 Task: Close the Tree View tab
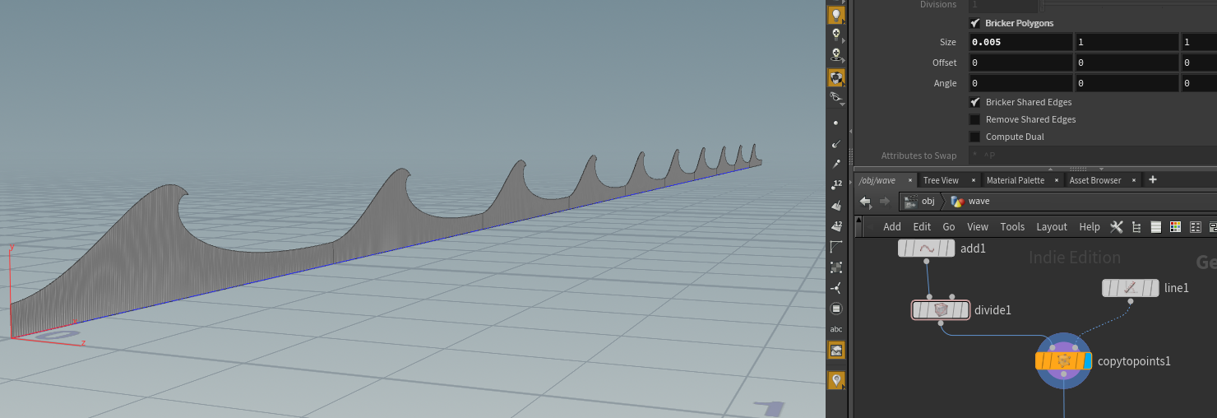pyautogui.click(x=974, y=180)
